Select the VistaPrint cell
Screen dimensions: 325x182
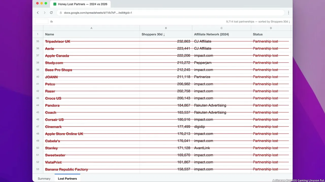pyautogui.click(x=91, y=162)
